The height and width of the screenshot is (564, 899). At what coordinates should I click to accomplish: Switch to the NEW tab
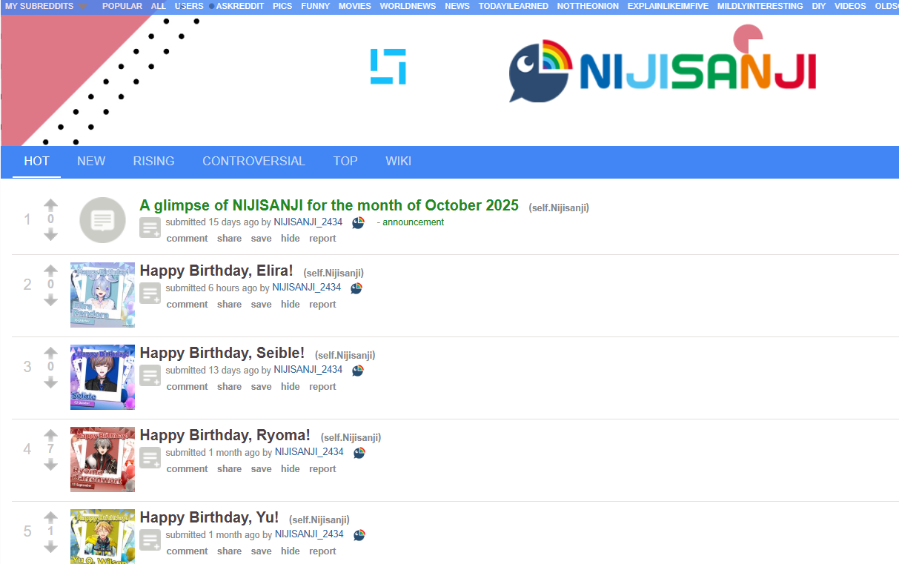pos(91,161)
